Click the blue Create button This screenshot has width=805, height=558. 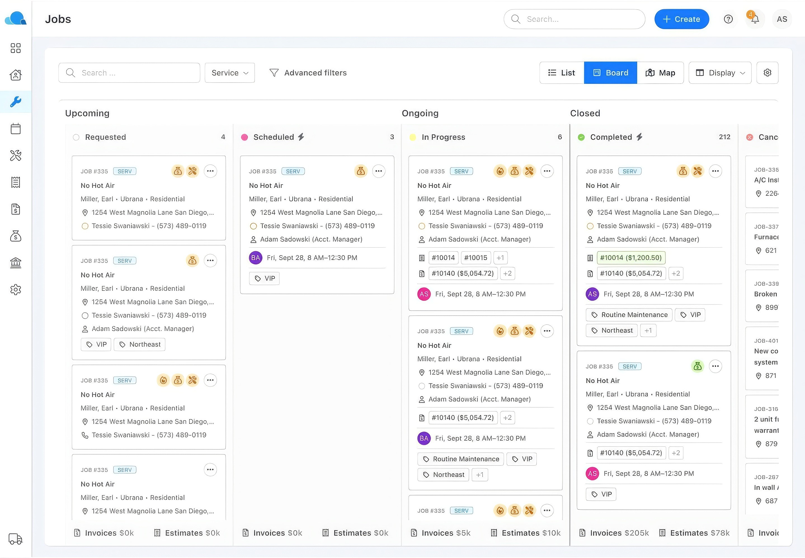point(681,19)
